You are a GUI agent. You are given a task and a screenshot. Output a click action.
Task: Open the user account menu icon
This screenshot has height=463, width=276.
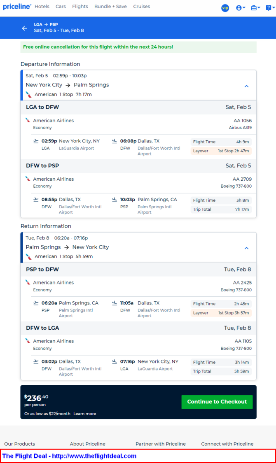click(x=241, y=8)
